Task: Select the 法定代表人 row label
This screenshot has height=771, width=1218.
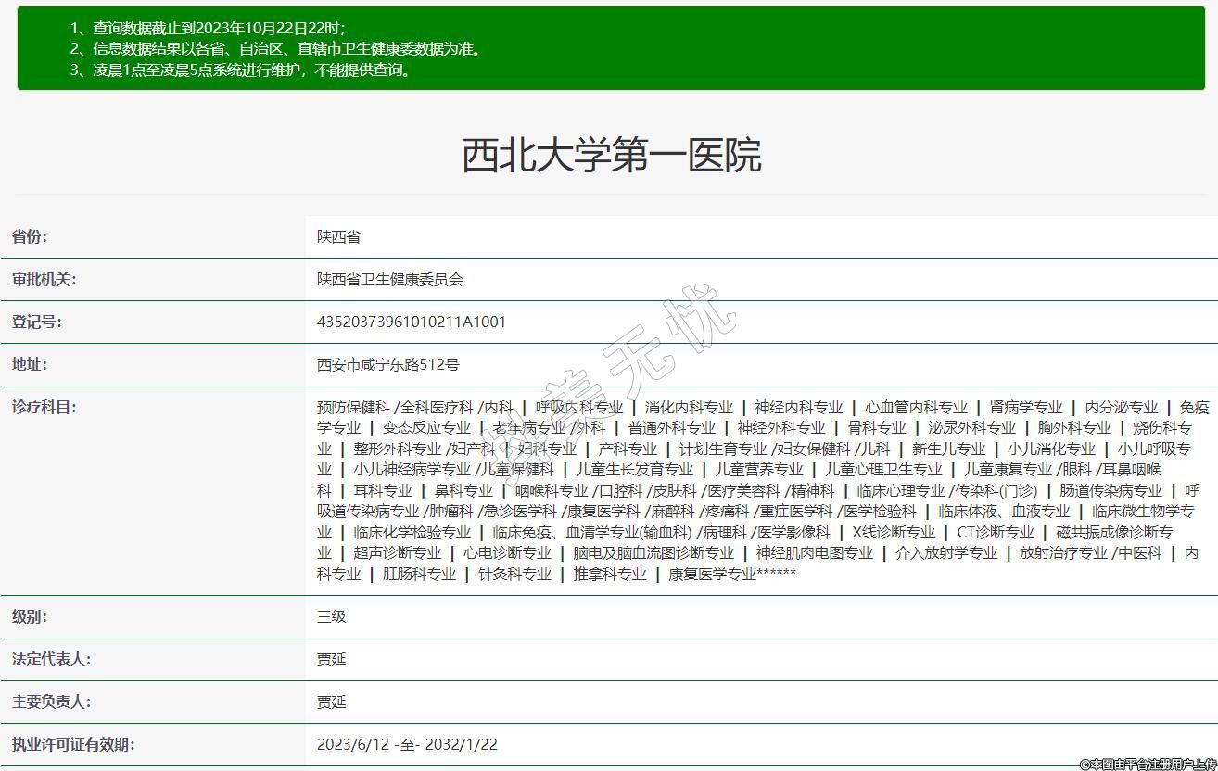Action: 51,660
